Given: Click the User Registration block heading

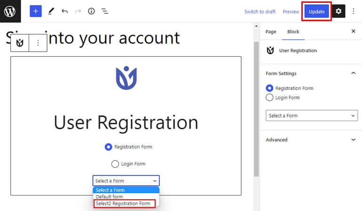Looking at the screenshot, I should click(x=126, y=122).
